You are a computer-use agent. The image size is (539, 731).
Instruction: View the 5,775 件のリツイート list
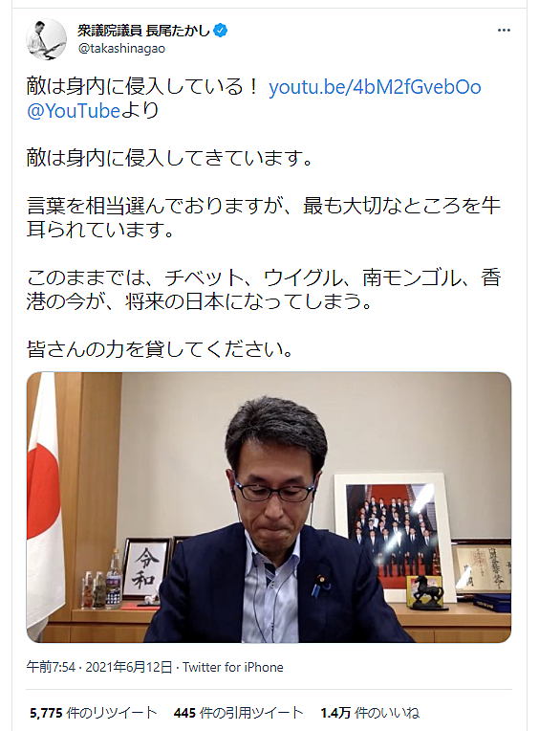coord(93,713)
